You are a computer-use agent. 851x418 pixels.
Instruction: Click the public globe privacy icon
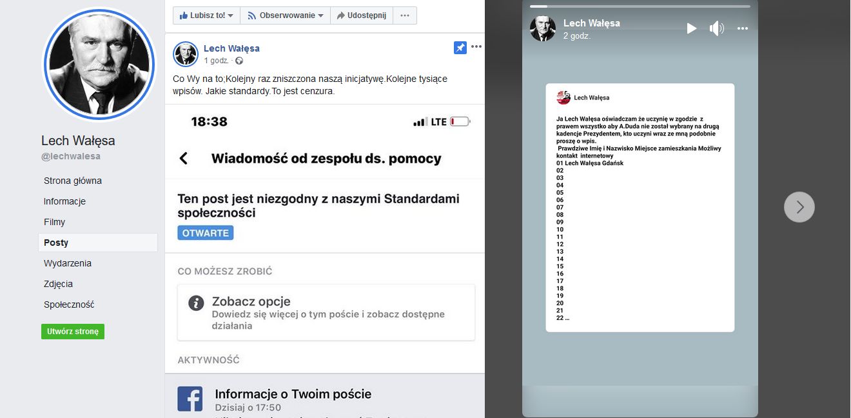click(239, 61)
